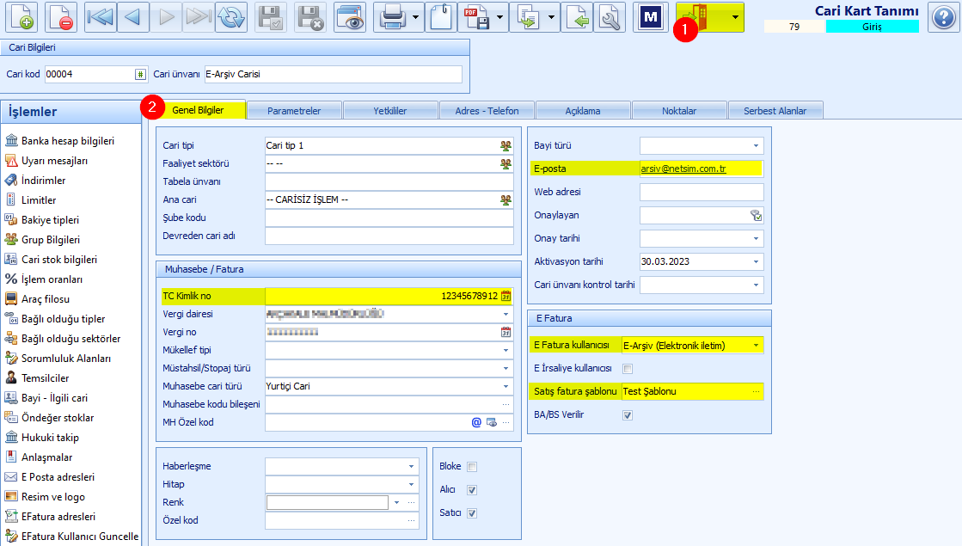Click the Ana cari picker icon
The image size is (962, 546).
click(x=506, y=200)
